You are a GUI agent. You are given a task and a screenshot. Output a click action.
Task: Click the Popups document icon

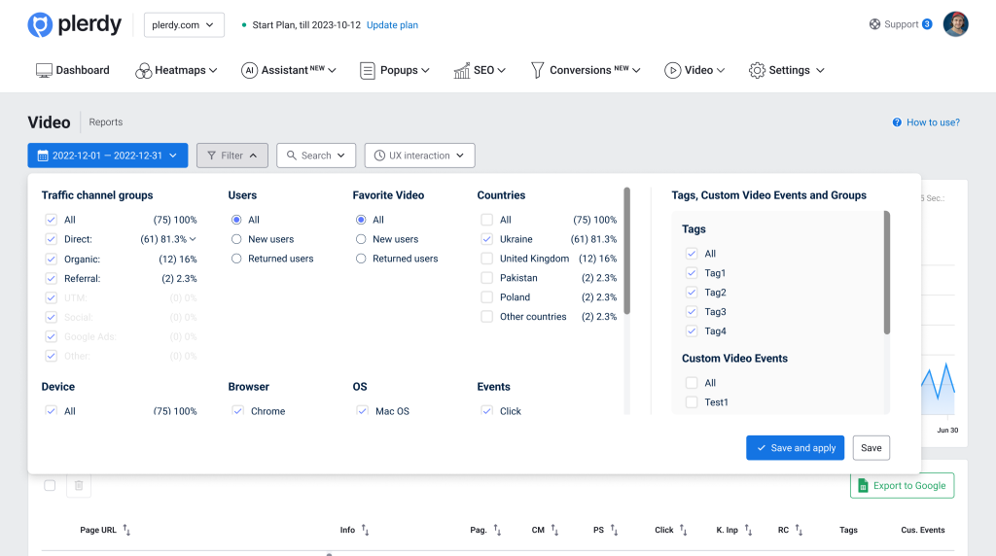367,70
